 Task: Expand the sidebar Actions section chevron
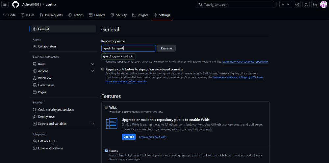coord(92,71)
